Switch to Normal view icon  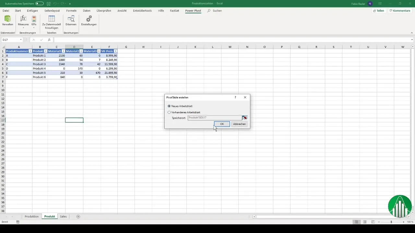point(356,222)
